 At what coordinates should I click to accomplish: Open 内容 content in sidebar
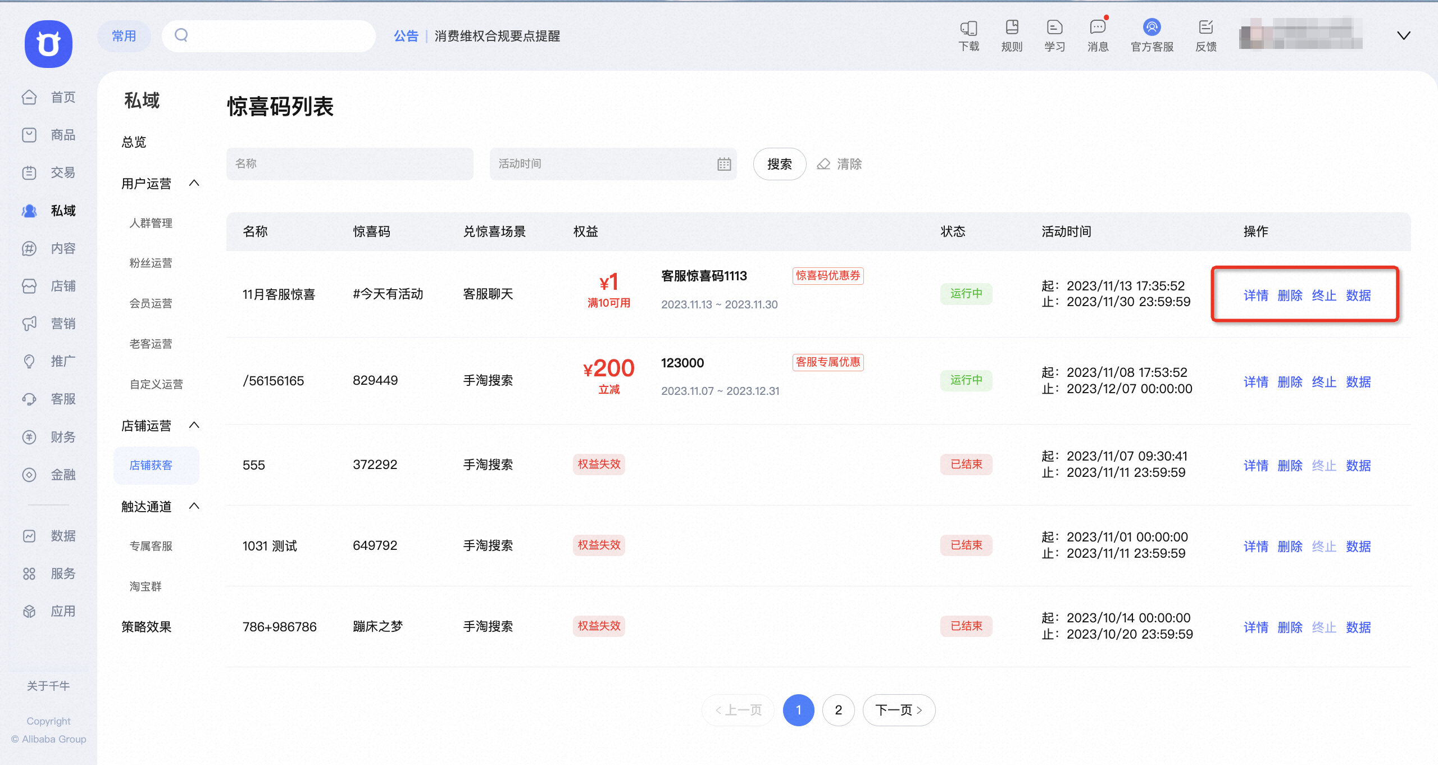[49, 248]
